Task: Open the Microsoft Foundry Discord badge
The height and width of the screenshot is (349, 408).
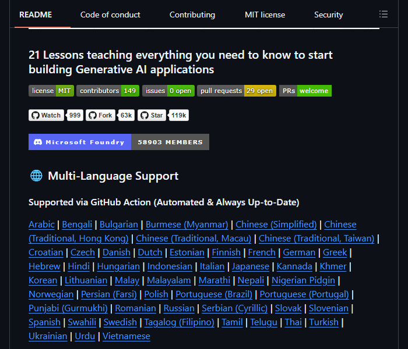Action: pos(119,142)
